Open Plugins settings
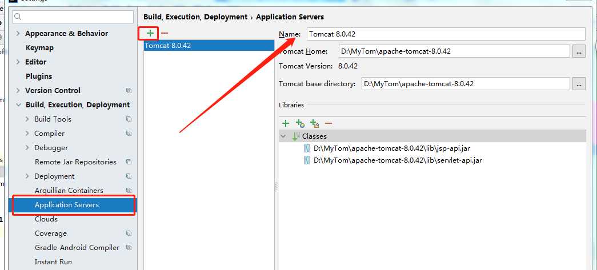Viewport: 597px width, 270px height. point(39,76)
